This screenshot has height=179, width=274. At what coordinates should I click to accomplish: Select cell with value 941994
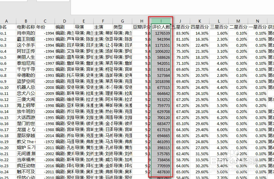click(161, 39)
